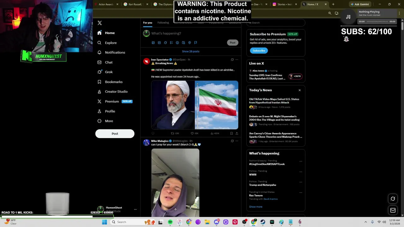Open Bookmarks from the sidebar
The height and width of the screenshot is (227, 404).
110,82
